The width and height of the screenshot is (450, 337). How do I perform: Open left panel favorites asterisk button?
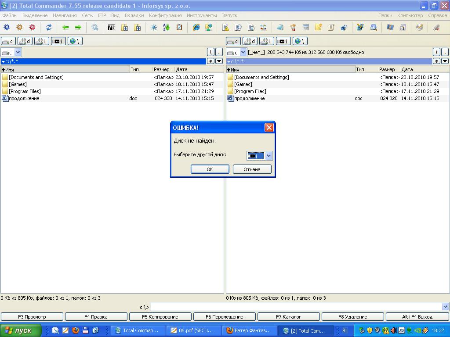[x=210, y=61]
